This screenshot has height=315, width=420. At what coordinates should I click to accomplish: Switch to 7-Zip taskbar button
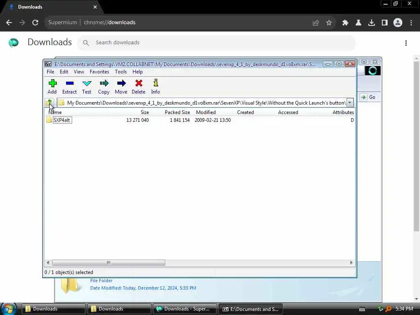[251, 309]
